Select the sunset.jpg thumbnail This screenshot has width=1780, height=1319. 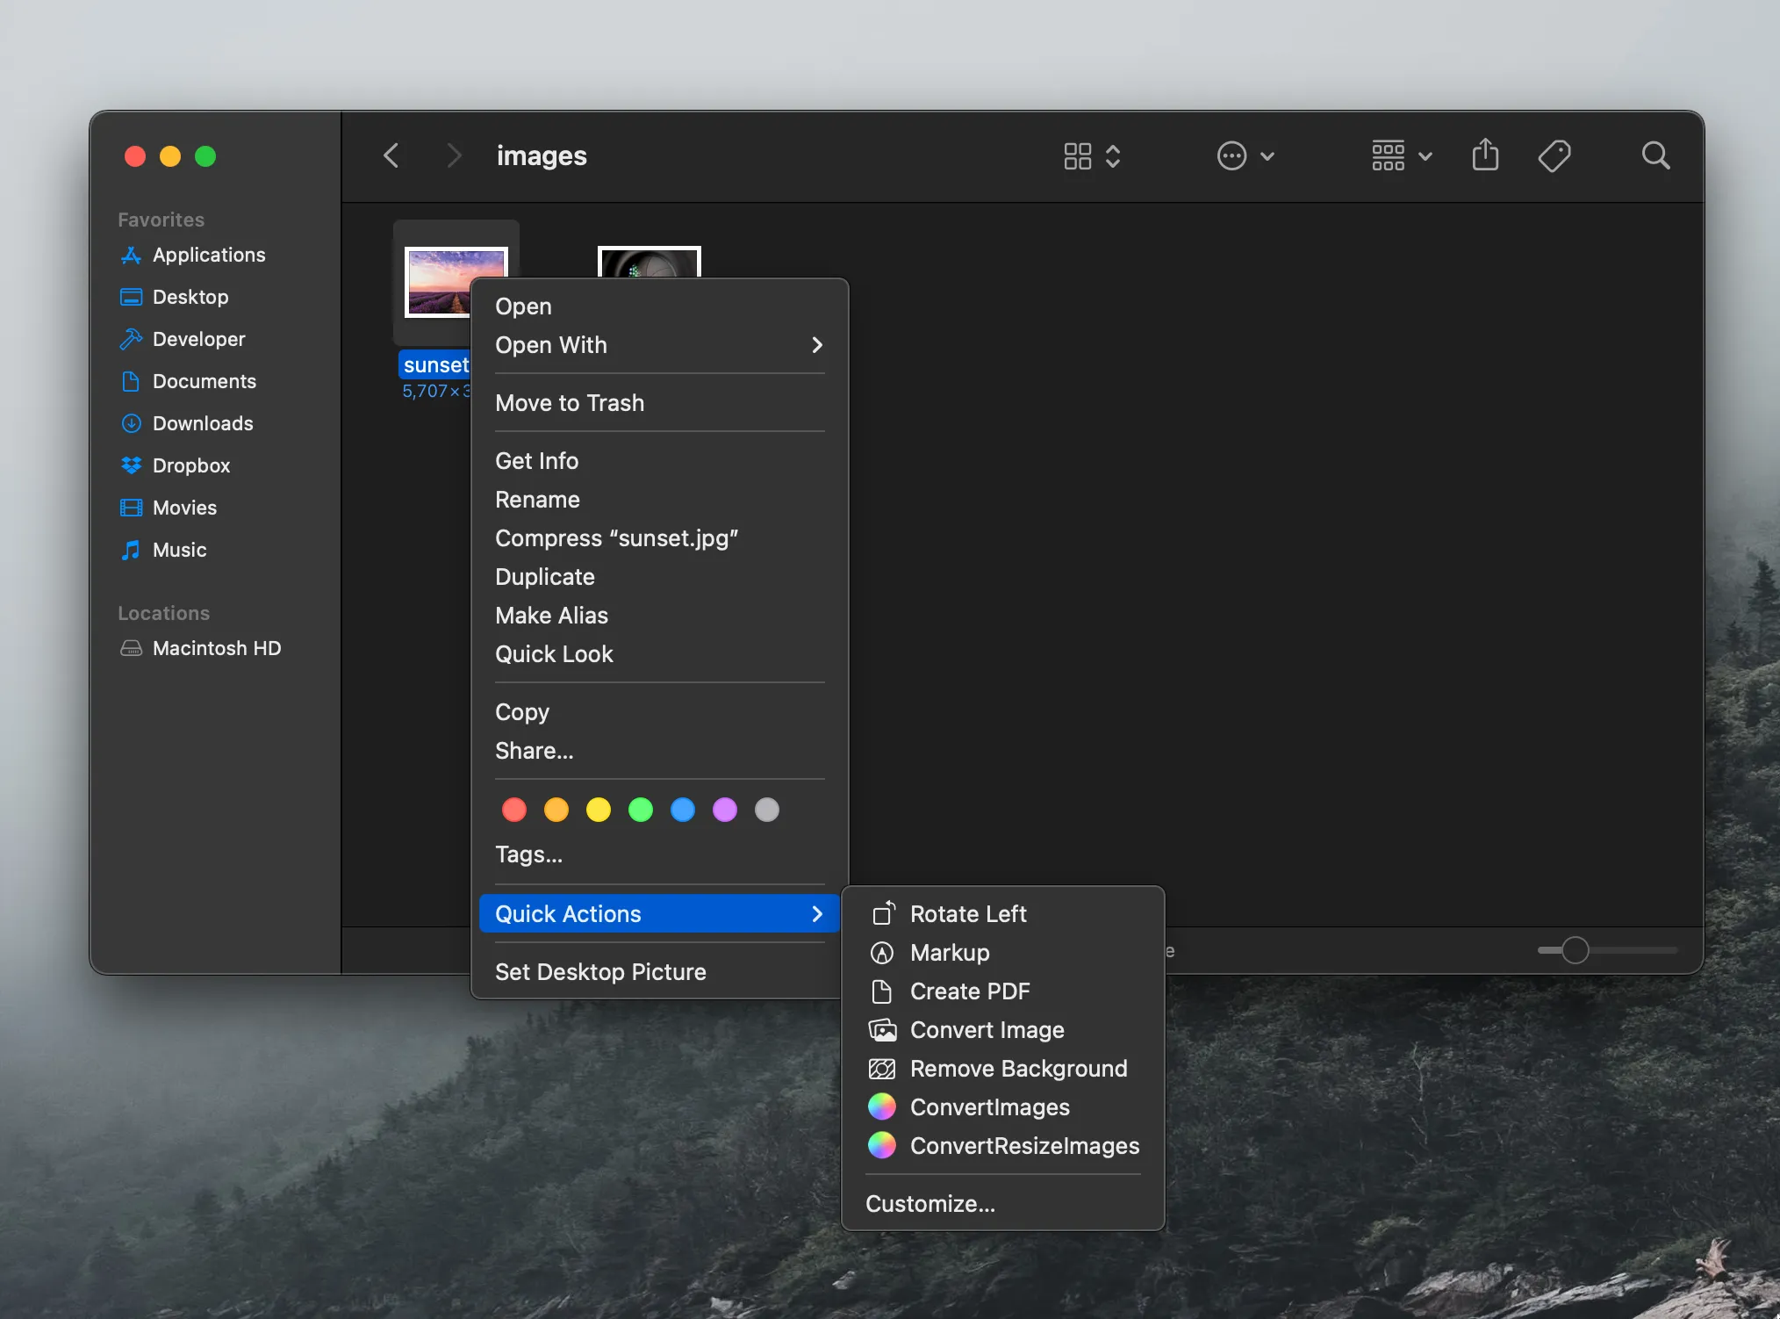tap(456, 283)
